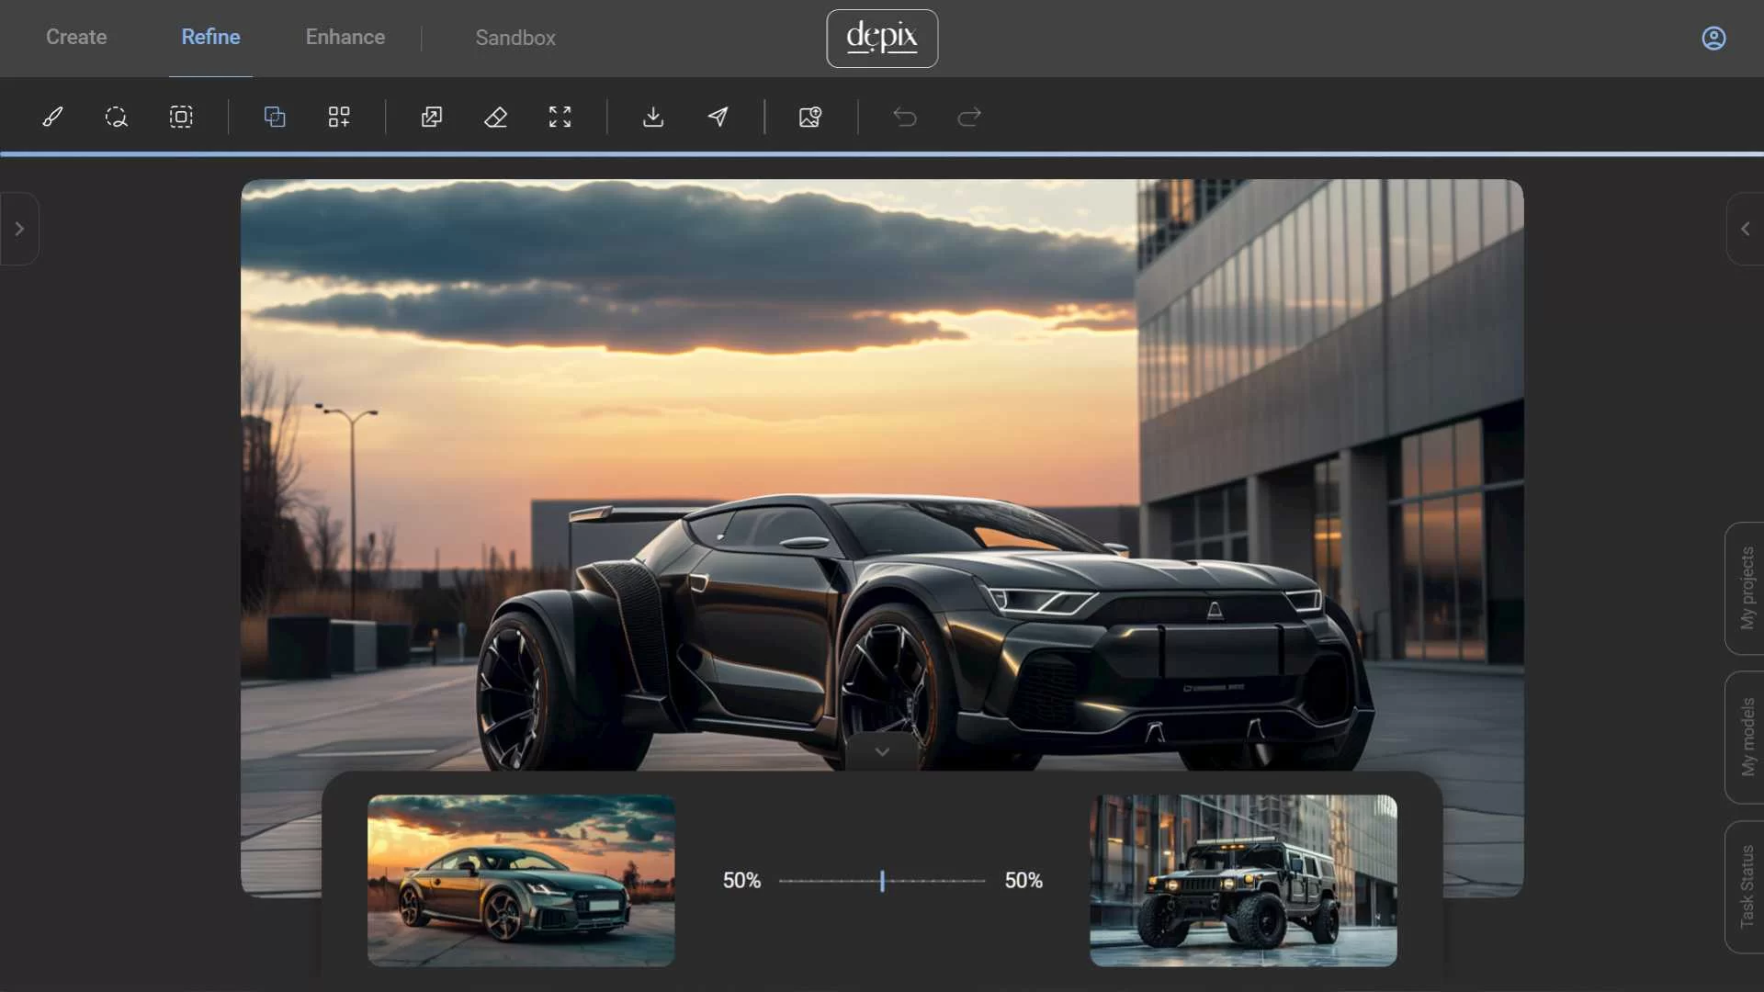The height and width of the screenshot is (992, 1764).
Task: Click the redo arrow
Action: click(x=969, y=117)
